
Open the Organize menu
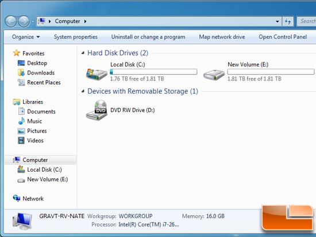pos(26,37)
